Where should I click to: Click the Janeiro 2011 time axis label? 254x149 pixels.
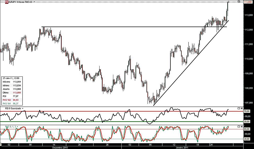[182, 147]
